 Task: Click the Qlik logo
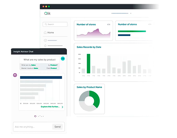click(x=47, y=13)
